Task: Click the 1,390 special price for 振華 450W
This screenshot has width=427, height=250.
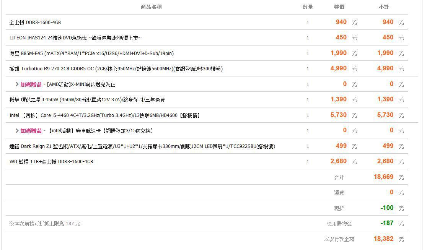Action: point(339,99)
